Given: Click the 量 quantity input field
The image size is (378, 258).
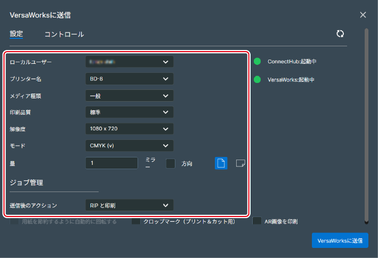Looking at the screenshot, I should (x=111, y=163).
